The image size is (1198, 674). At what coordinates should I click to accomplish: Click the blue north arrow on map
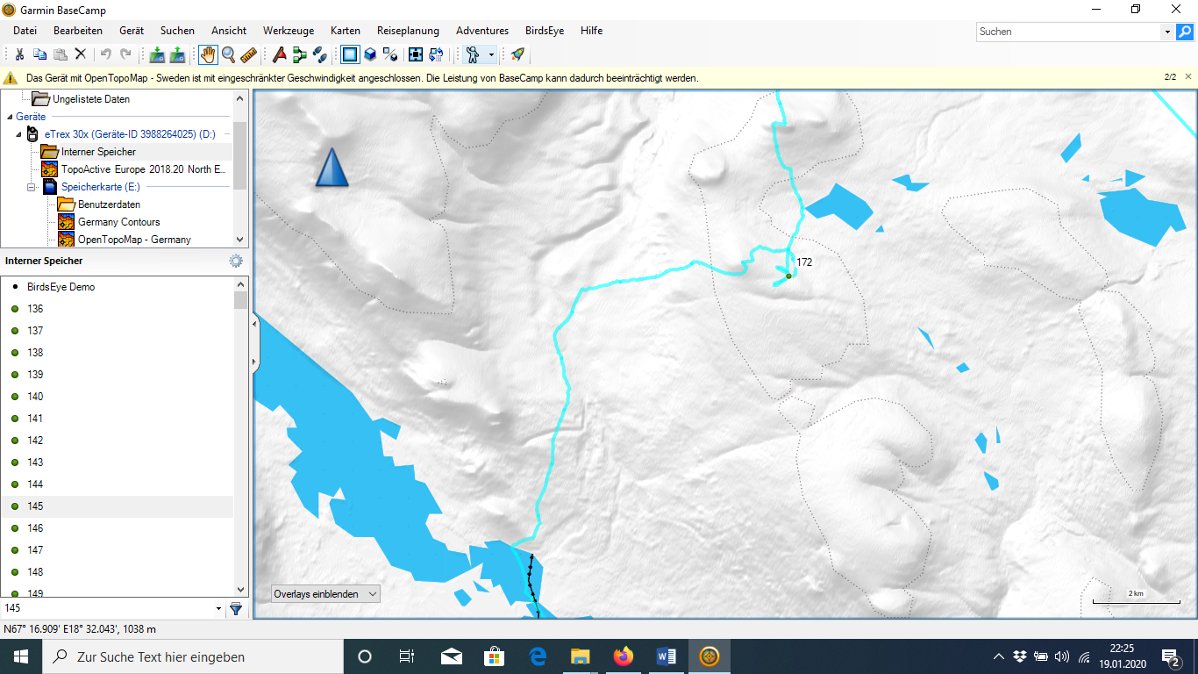pos(332,167)
